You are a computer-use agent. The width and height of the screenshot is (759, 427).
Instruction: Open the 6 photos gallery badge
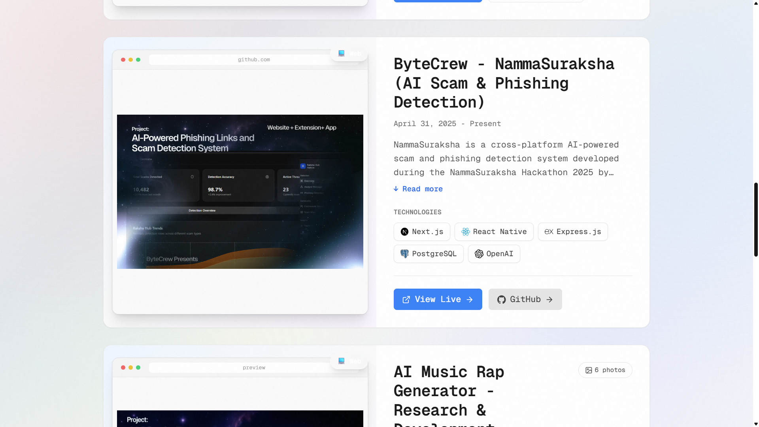[x=605, y=370]
